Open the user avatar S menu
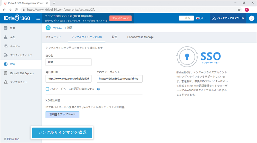 click(252, 18)
